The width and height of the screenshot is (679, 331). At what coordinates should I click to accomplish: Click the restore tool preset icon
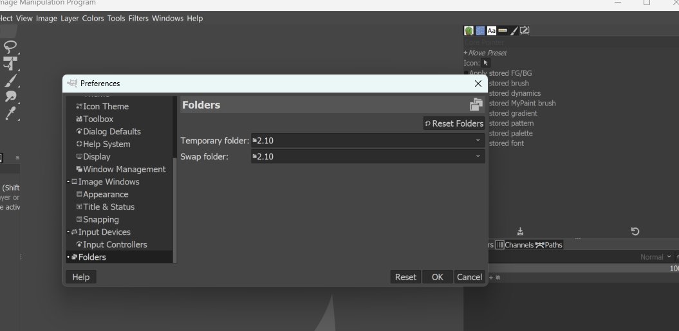click(x=635, y=231)
